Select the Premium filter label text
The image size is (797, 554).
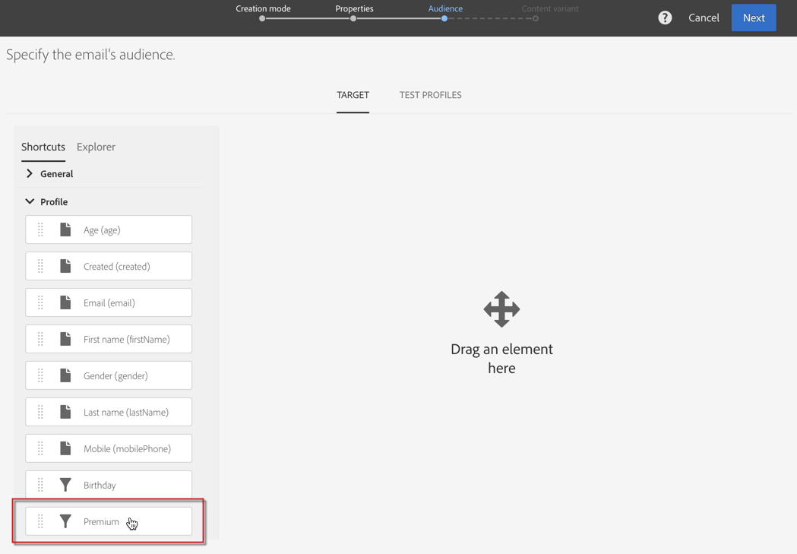coord(101,521)
